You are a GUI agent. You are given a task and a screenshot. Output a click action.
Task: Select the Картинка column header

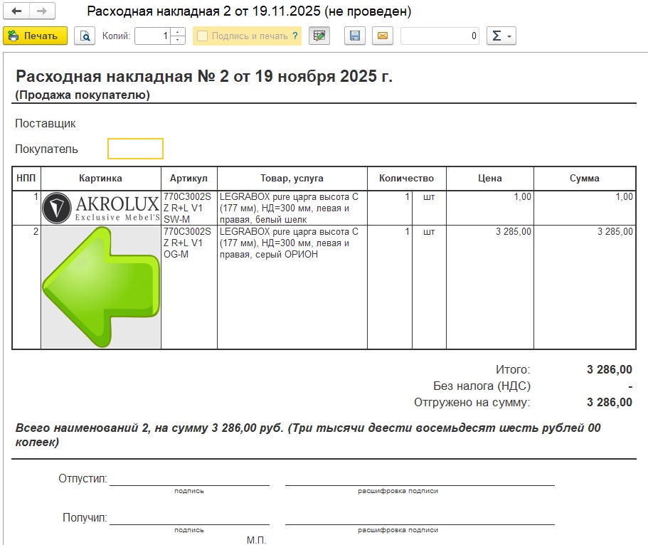[101, 178]
